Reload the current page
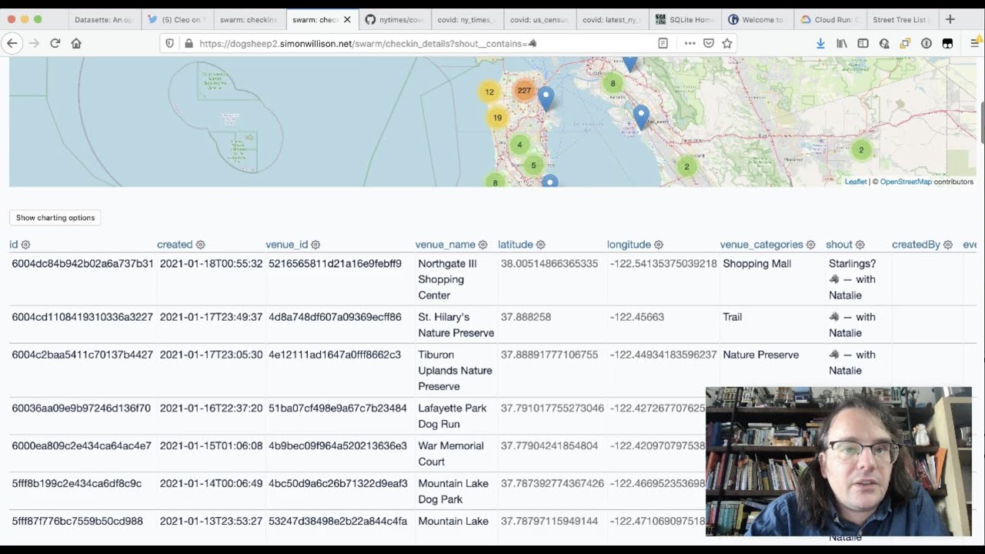 (x=55, y=43)
